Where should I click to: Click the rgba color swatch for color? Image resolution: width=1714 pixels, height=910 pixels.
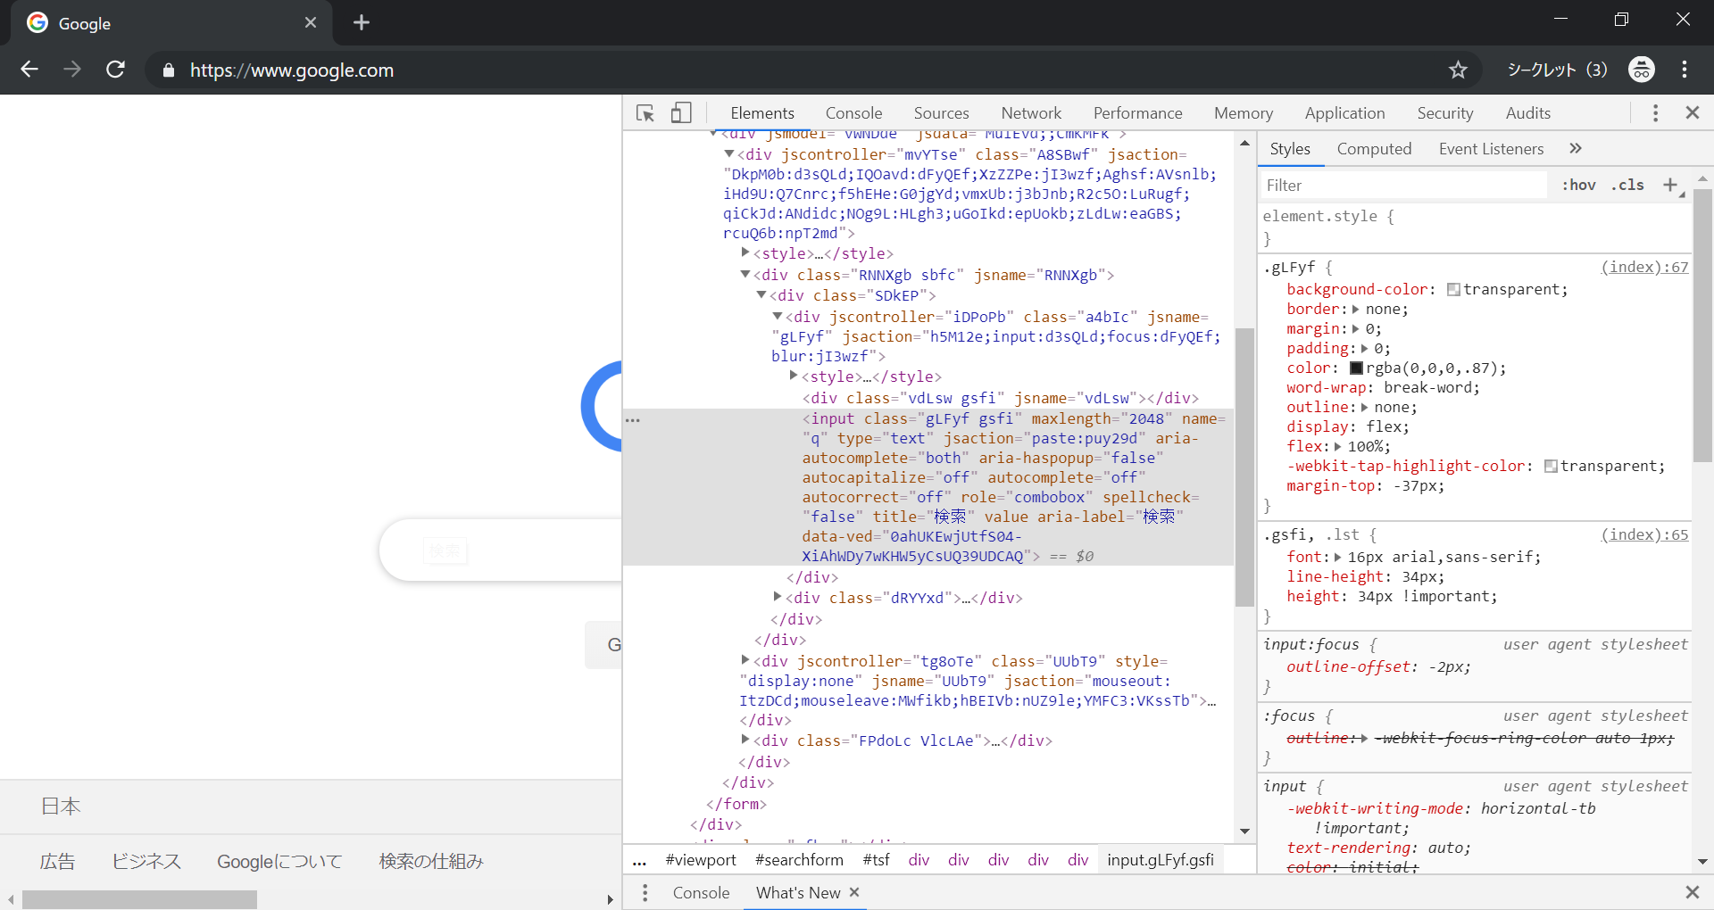pyautogui.click(x=1356, y=368)
